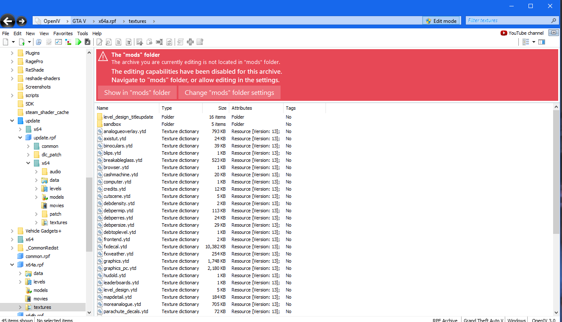Open the View menu
Image resolution: width=562 pixels, height=322 pixels.
pos(44,33)
